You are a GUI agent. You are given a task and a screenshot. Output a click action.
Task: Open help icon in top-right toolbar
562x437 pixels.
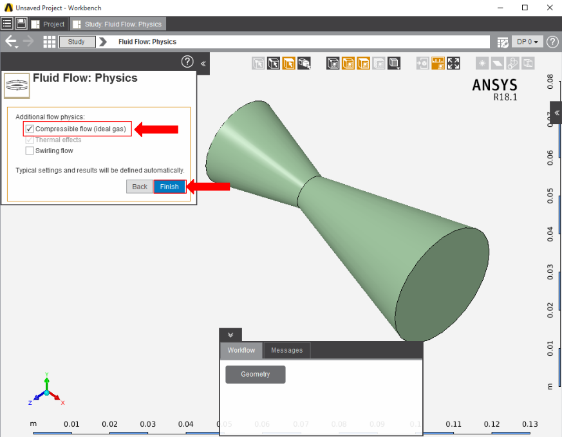point(552,42)
